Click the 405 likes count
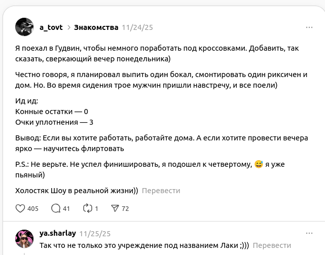325x255 pixels. 32,208
